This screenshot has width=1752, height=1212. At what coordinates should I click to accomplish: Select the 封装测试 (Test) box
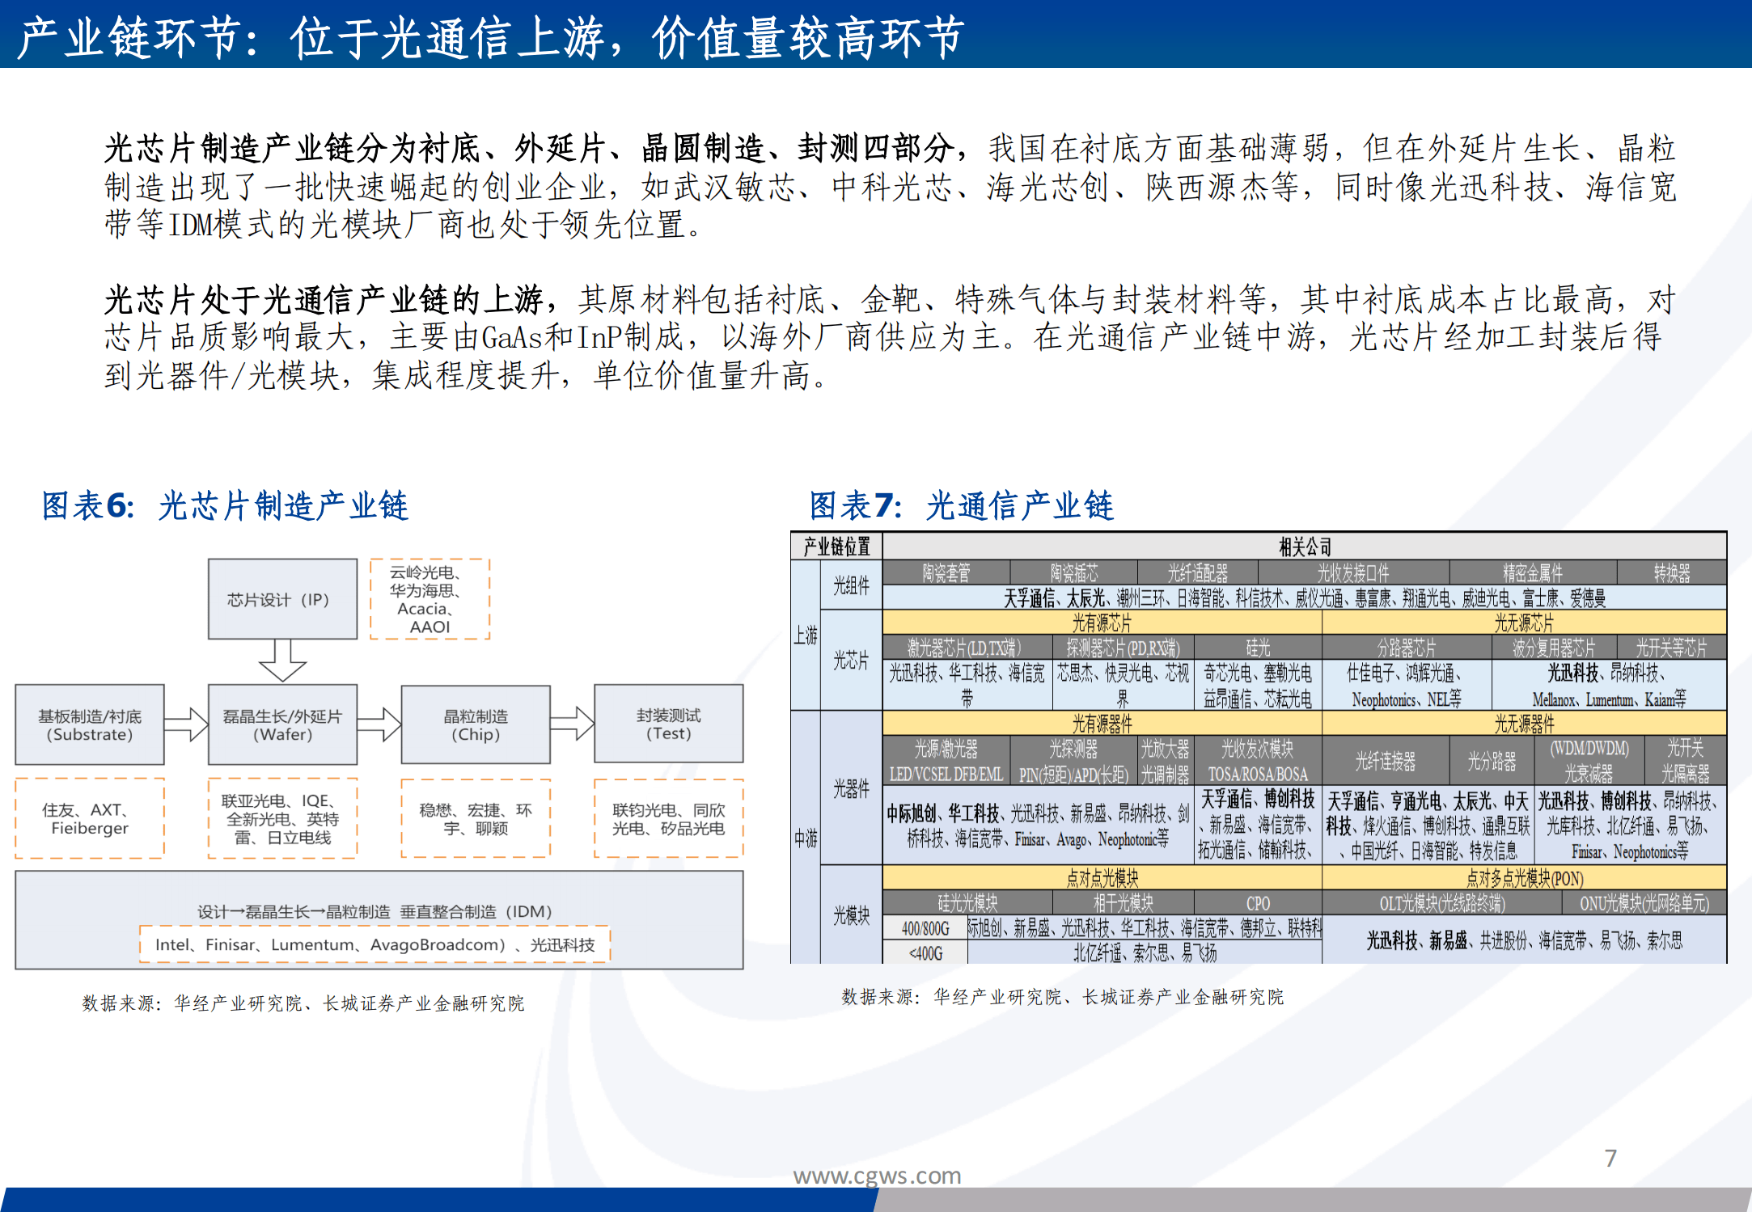point(668,725)
